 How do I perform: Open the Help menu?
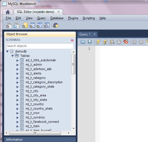click(x=103, y=18)
